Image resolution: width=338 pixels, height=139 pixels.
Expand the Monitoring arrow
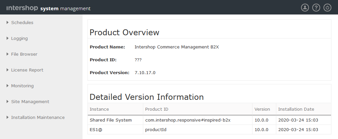pyautogui.click(x=8, y=86)
